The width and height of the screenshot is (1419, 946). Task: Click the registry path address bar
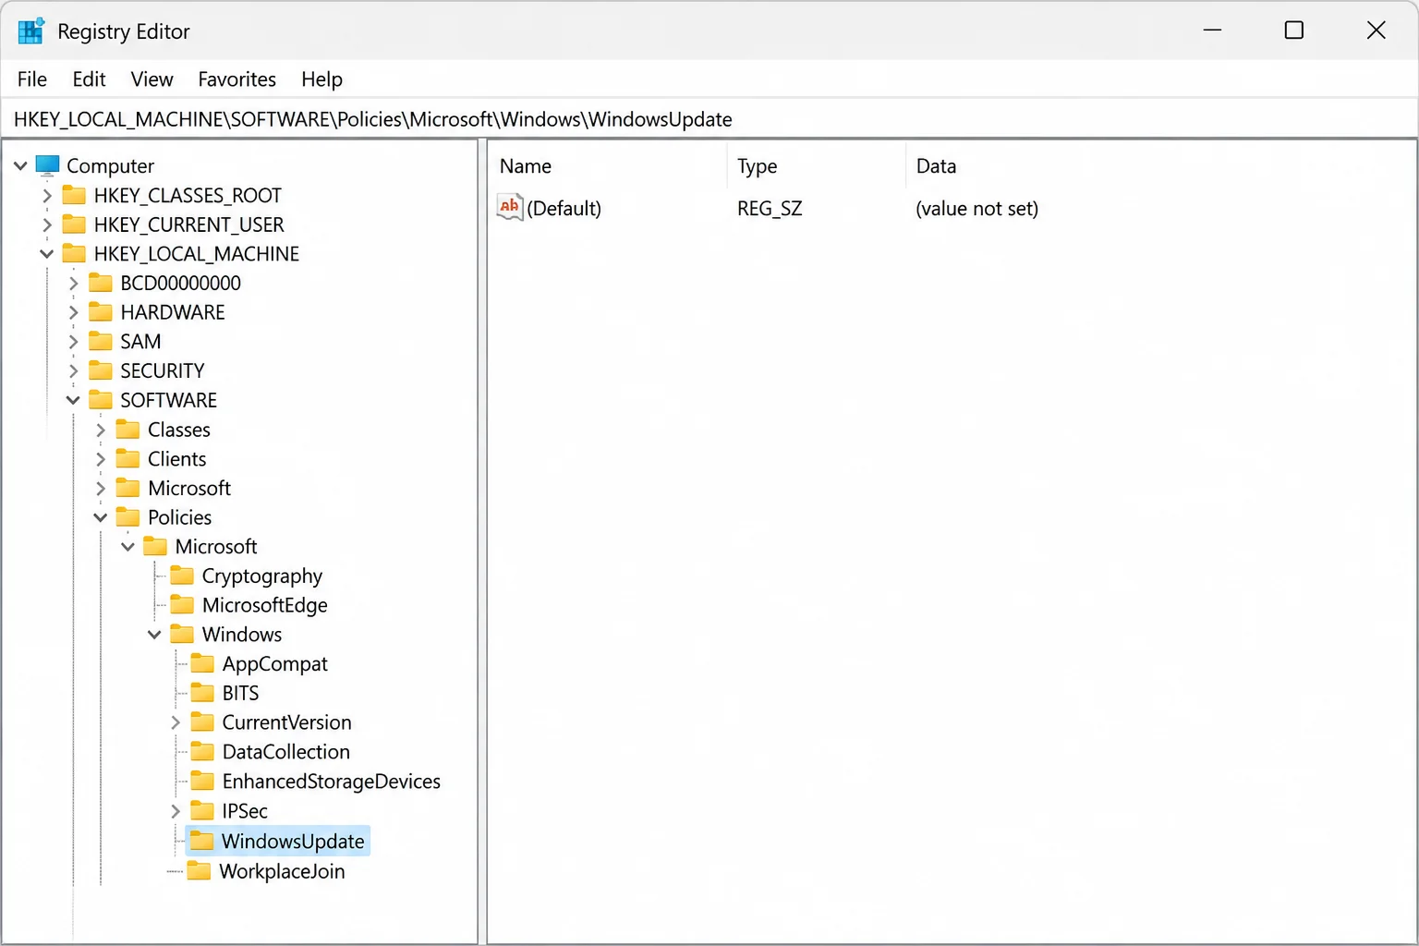[x=709, y=119]
